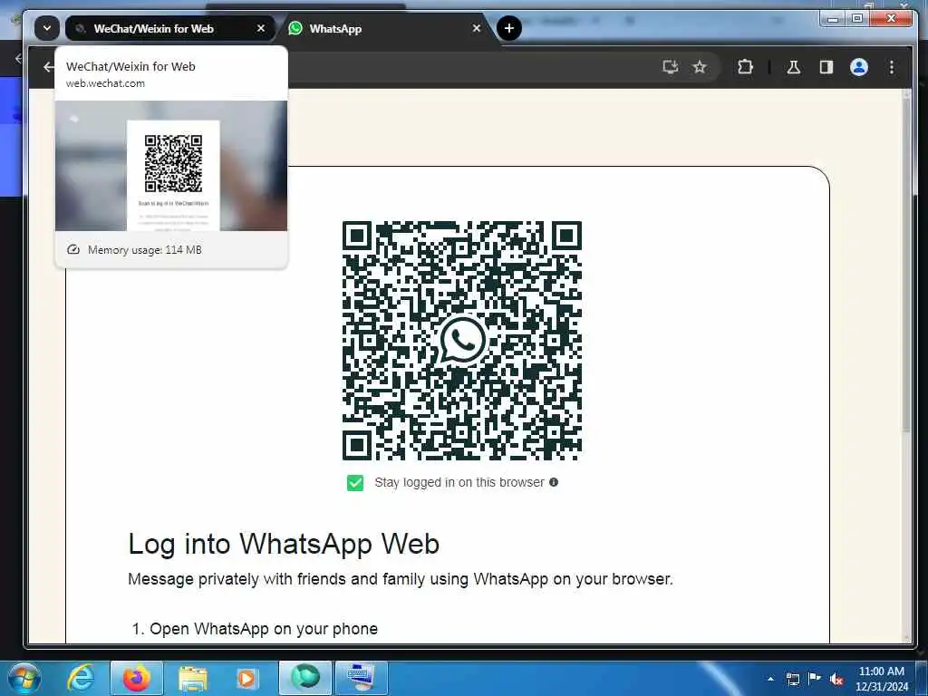Screen dimensions: 928x696
Task: Open the profile avatar menu
Action: [x=859, y=67]
